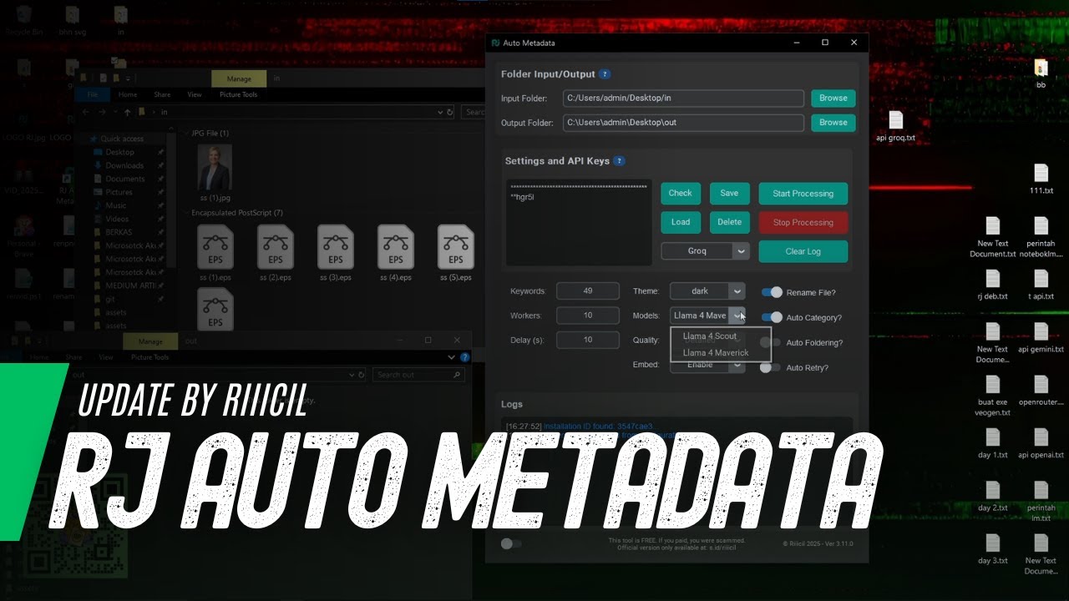
Task: Collapse the Models dropdown showing Llama 4 Mave
Action: point(707,316)
